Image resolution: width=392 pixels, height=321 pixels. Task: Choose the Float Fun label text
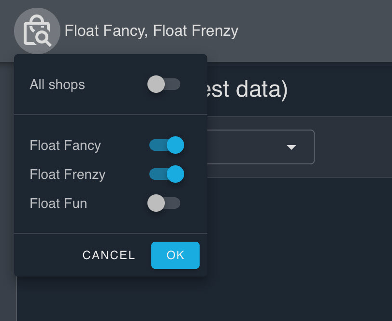point(58,204)
